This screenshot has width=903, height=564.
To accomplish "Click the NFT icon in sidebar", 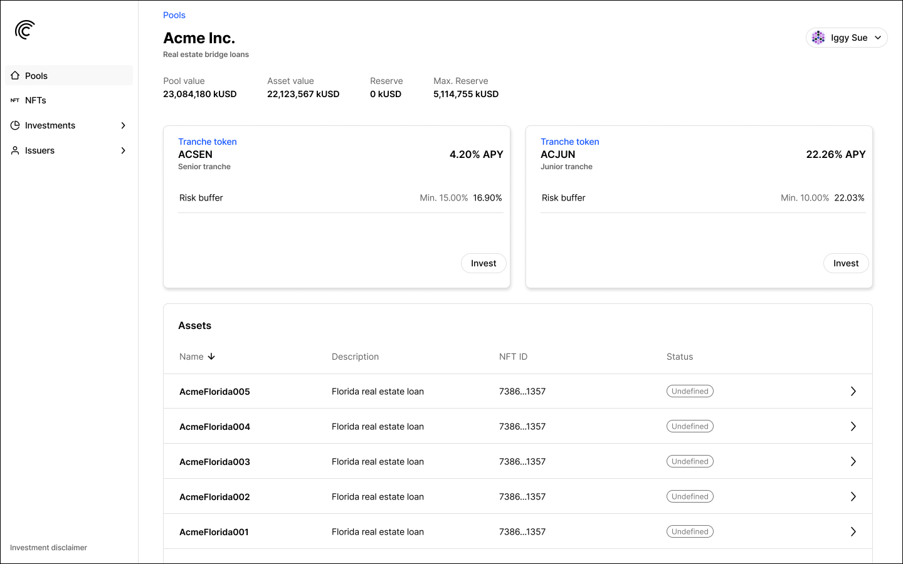I will click(x=15, y=100).
